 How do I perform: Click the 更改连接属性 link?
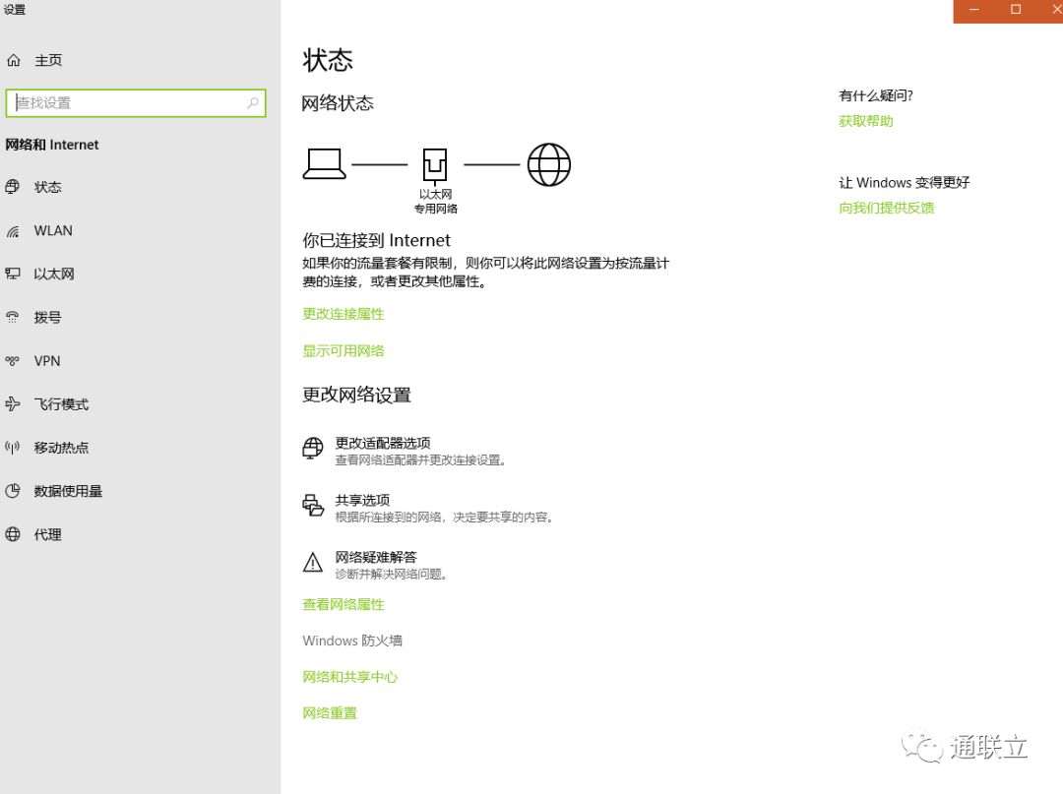pos(344,314)
